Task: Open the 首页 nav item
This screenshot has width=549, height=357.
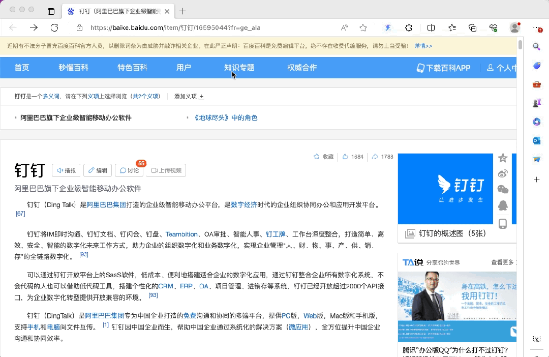Action: pyautogui.click(x=22, y=68)
